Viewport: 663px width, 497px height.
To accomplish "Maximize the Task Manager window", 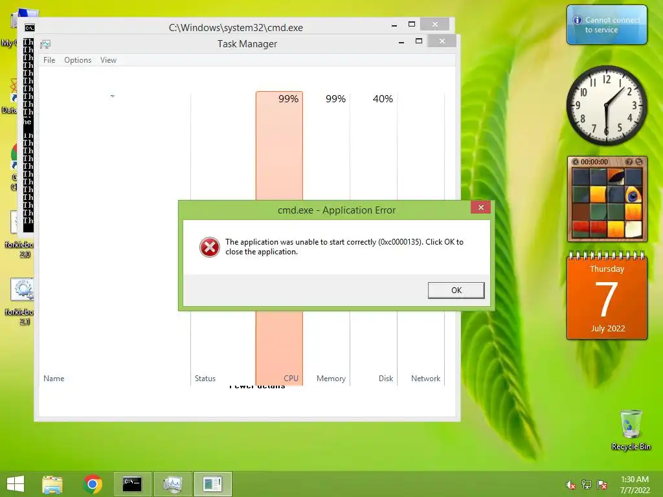I will [x=419, y=41].
